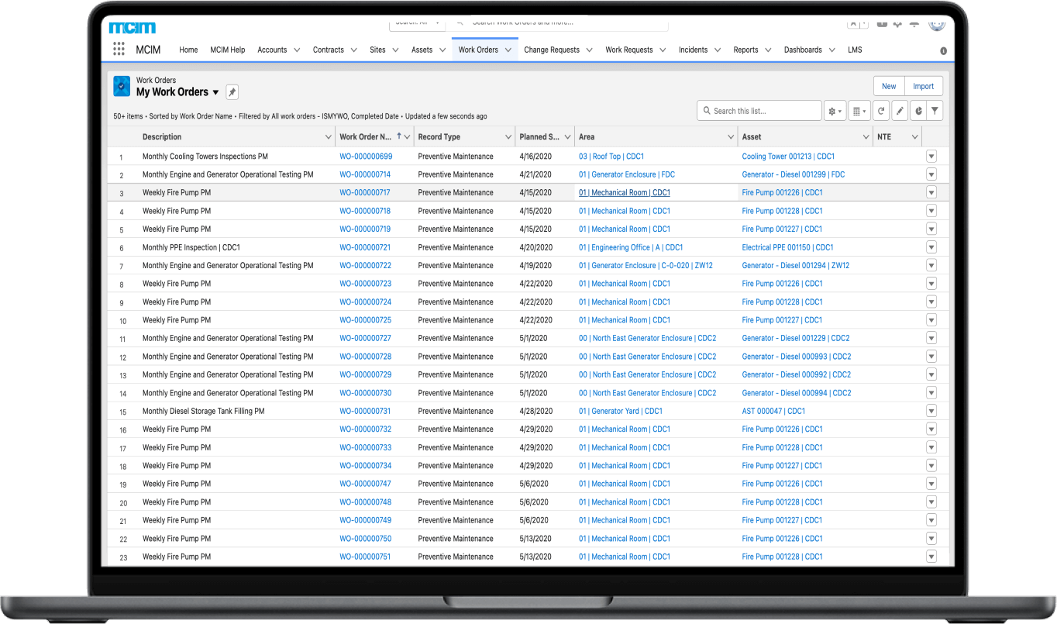This screenshot has width=1057, height=624.
Task: Click the Import button
Action: [x=924, y=86]
